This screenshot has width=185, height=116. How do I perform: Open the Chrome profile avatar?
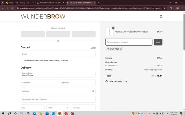click(177, 8)
